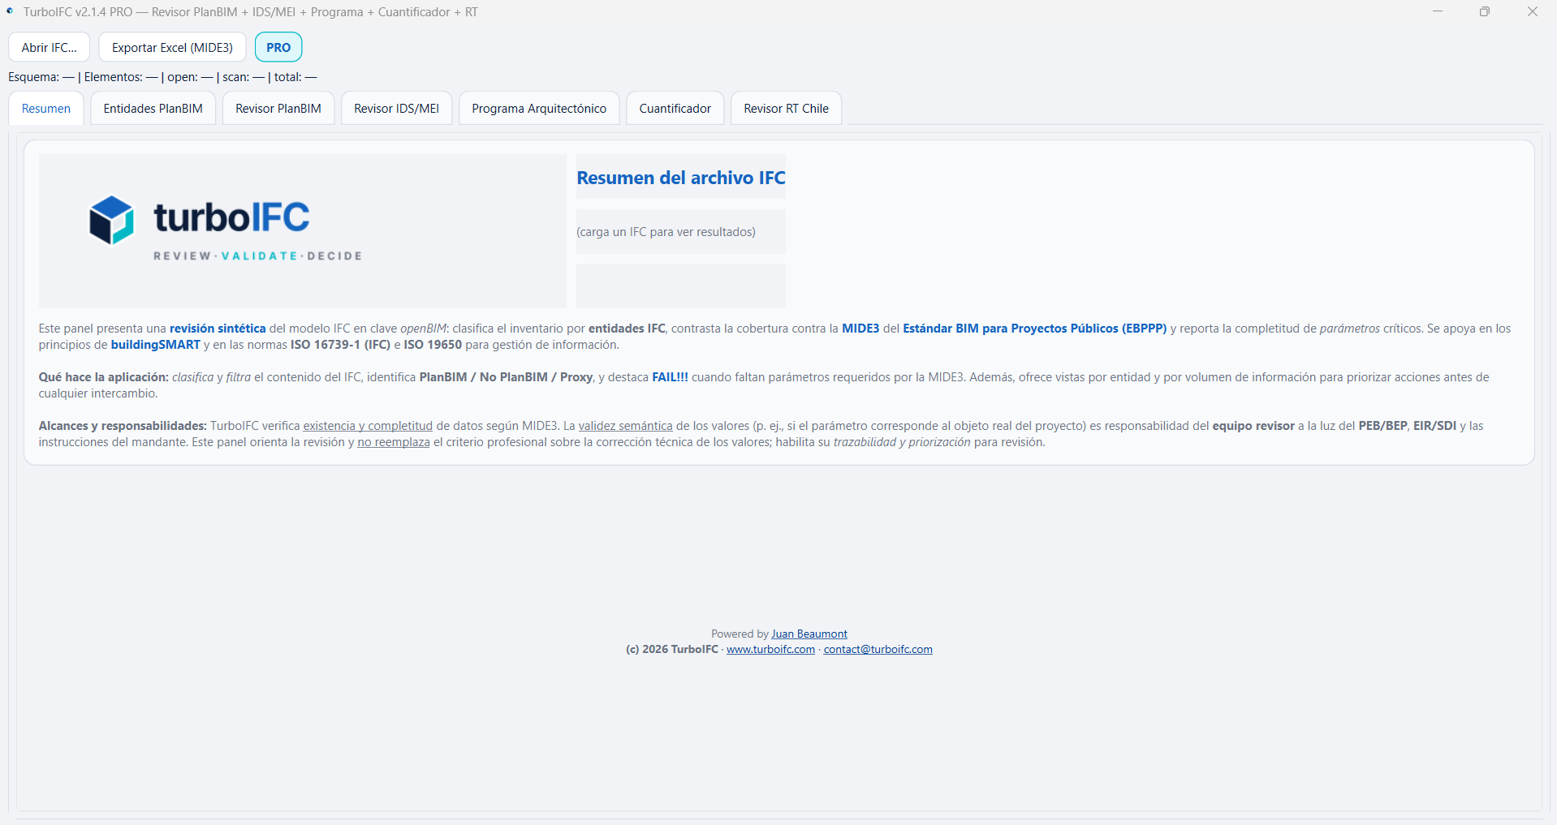
Task: Export results with Exportar Excel (MIDE3)
Action: [x=172, y=47]
